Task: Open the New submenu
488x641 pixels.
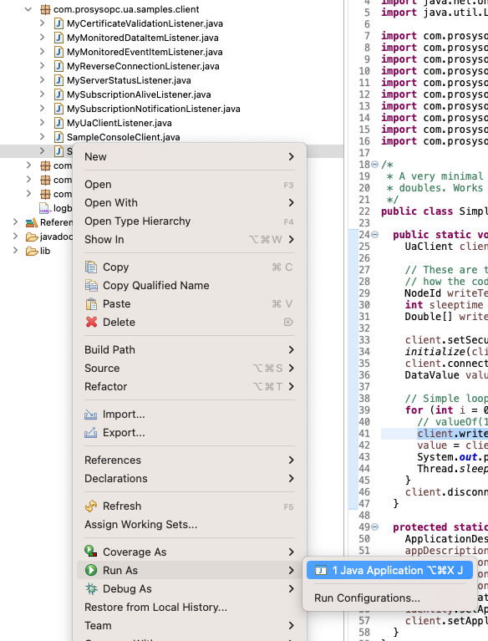Action: [190, 156]
